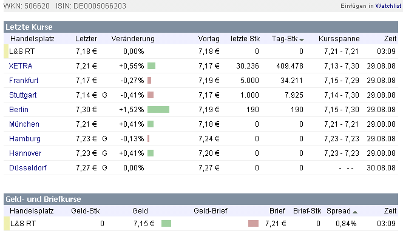
Task: Open the Hamburg exchange link
Action: point(25,139)
